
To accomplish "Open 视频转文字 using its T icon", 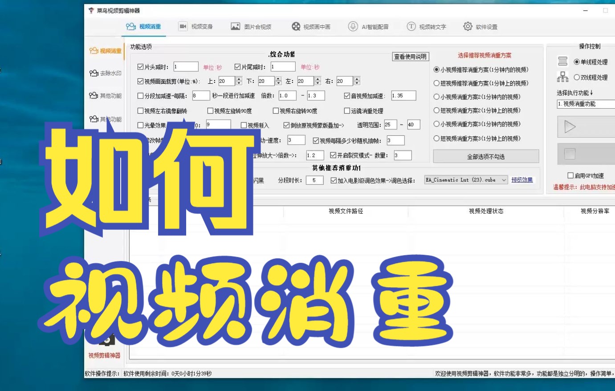I will [411, 26].
